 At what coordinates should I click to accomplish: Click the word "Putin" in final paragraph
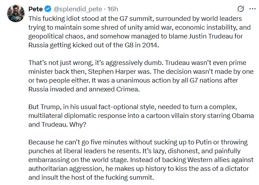tap(204, 142)
